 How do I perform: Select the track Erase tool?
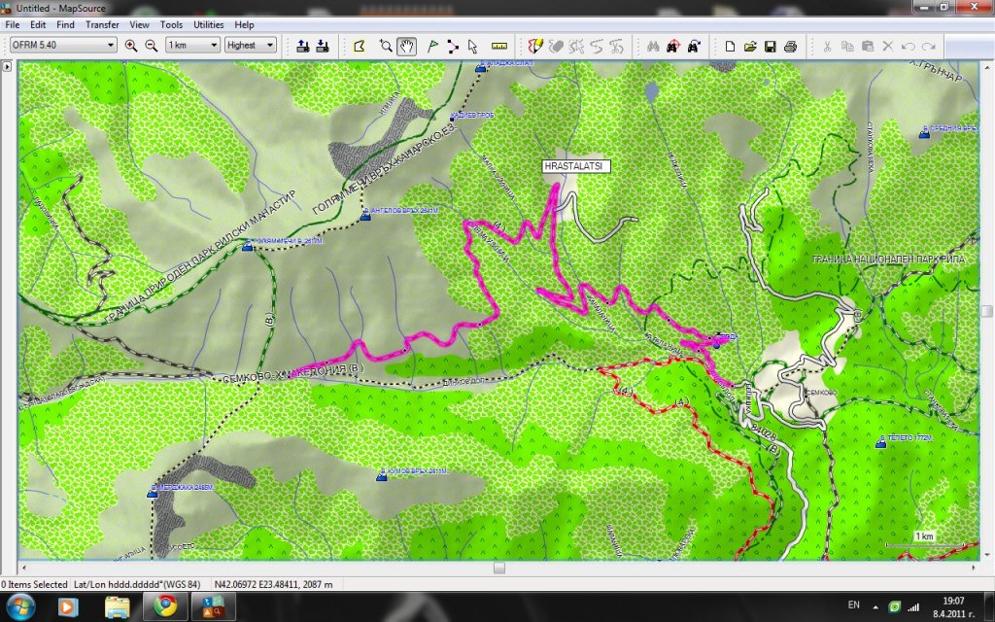[x=556, y=46]
